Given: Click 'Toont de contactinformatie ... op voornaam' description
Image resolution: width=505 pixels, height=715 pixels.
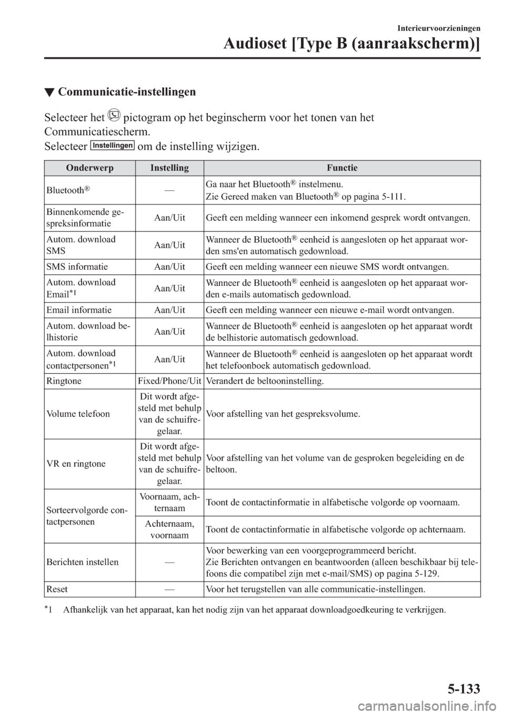Looking at the screenshot, I should [333, 503].
